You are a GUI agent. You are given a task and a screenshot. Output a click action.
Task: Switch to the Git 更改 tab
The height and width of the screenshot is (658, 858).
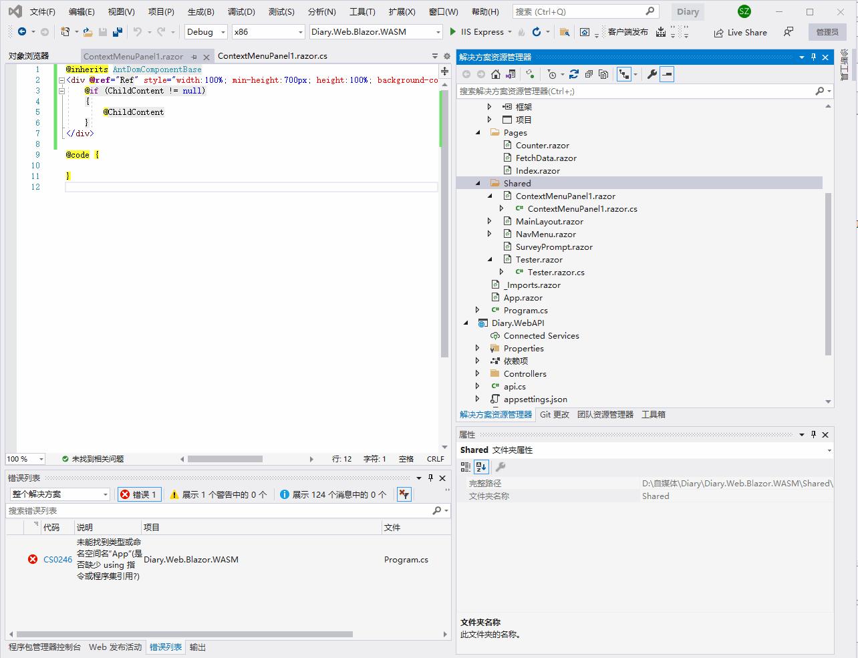[x=555, y=415]
